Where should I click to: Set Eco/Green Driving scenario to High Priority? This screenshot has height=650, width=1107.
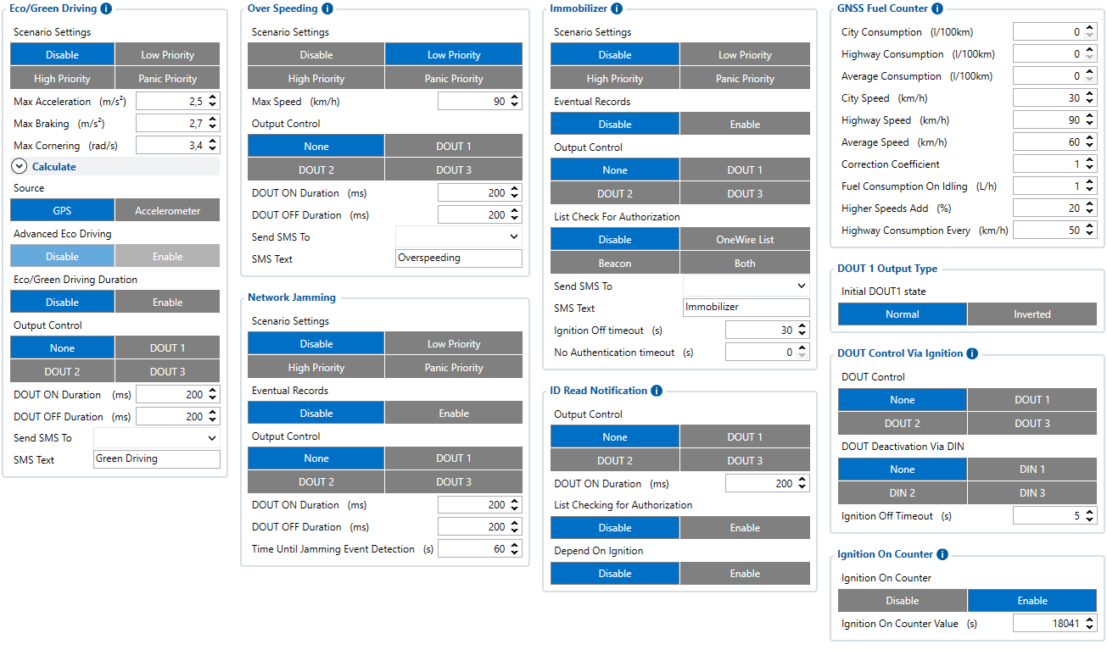coord(62,79)
